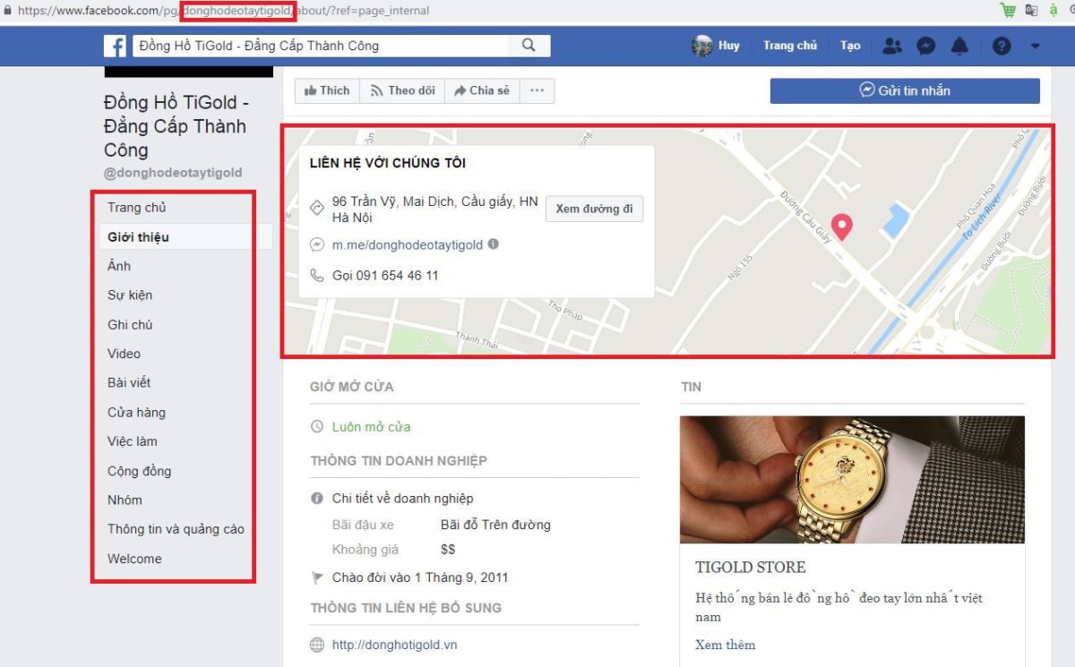Click the Đồng Hồ TiGold page title
This screenshot has width=1075, height=667.
(176, 126)
